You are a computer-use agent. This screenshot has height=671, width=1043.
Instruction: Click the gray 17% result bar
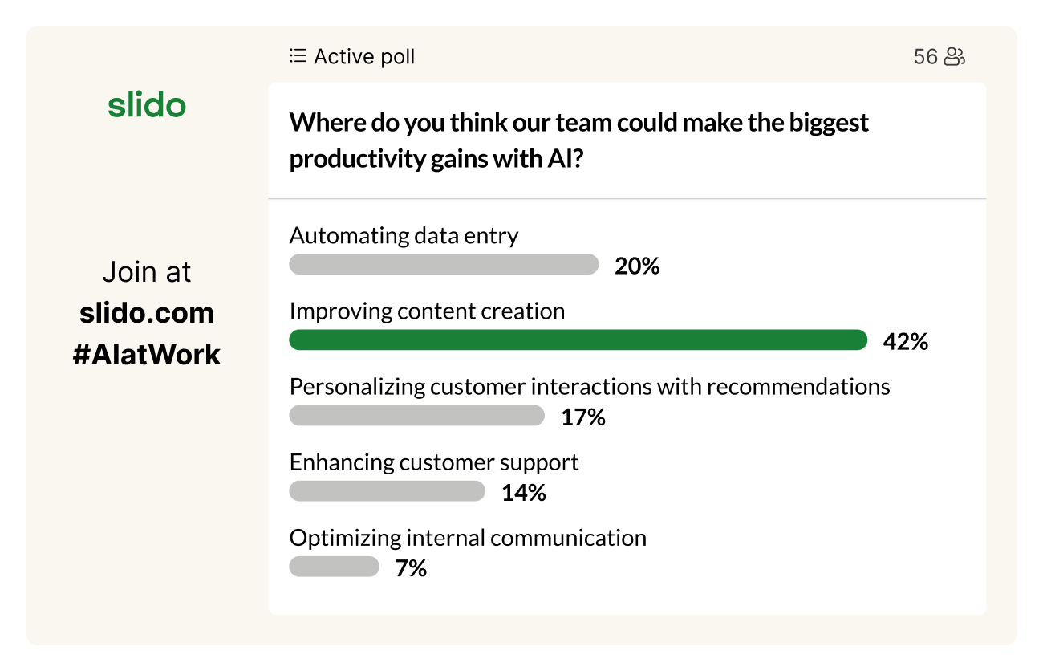416,416
